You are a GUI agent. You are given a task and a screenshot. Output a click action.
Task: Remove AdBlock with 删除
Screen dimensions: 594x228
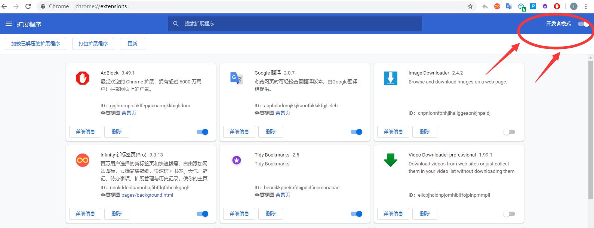[x=117, y=132]
